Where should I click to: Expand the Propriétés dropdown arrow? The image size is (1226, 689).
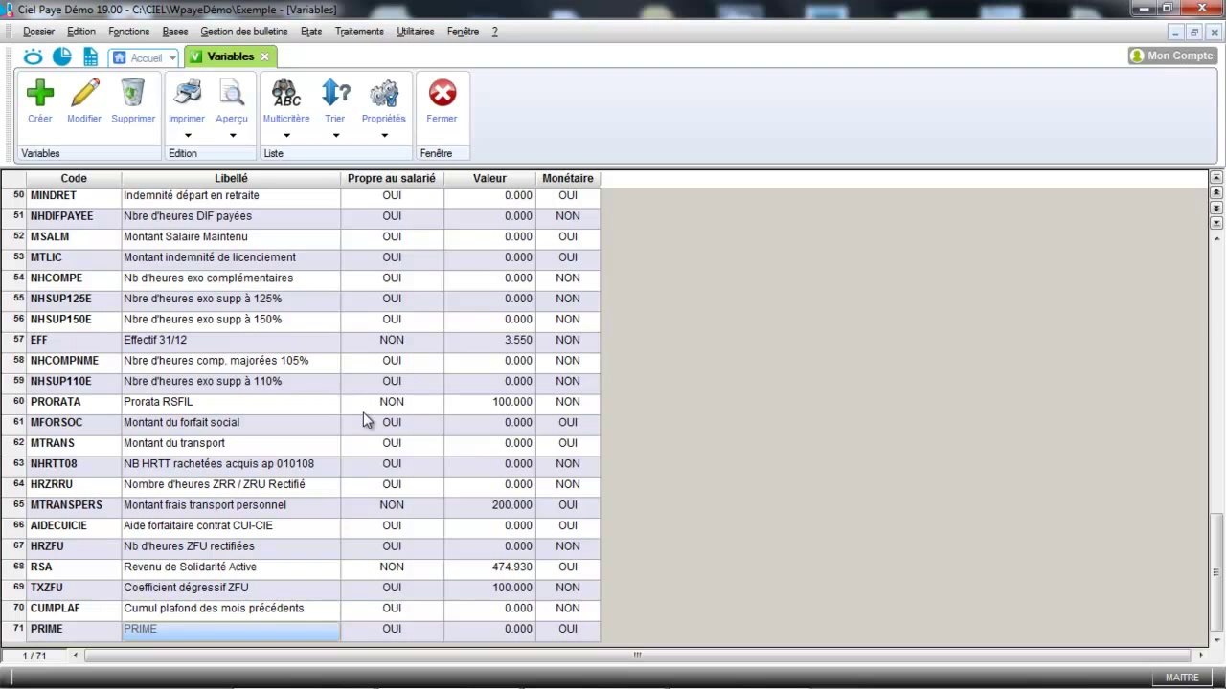(384, 135)
